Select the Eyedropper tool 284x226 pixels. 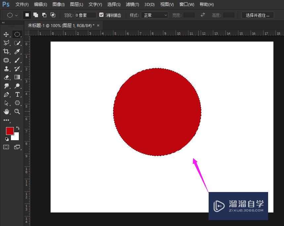click(x=17, y=51)
